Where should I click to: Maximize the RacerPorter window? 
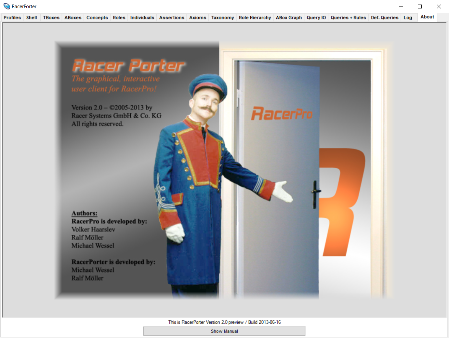click(420, 6)
